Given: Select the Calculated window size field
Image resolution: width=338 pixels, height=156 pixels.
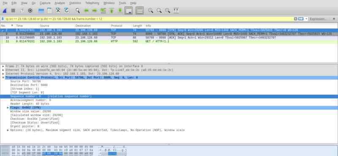Looking at the screenshot, I should click(36, 115).
